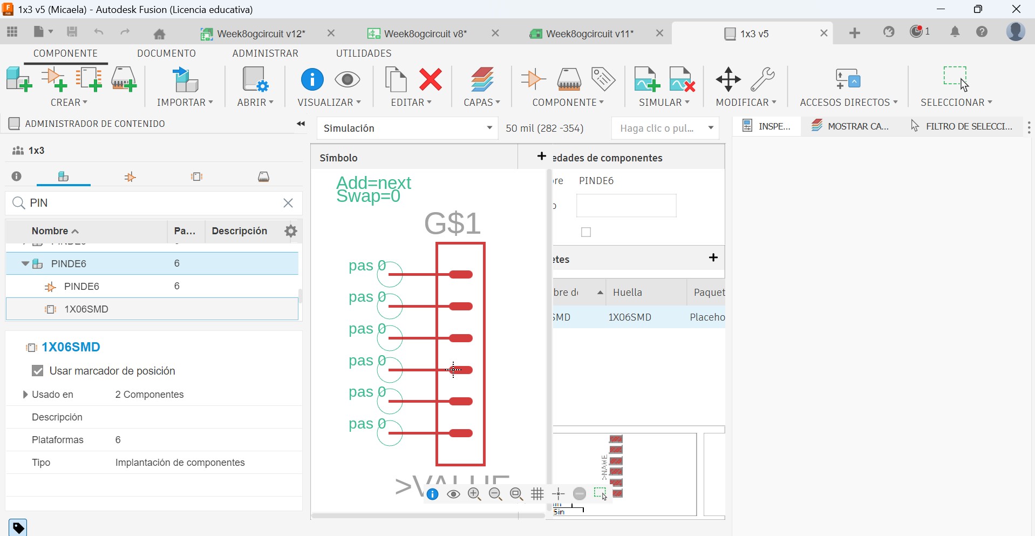1035x536 pixels.
Task: Open the File menu icon
Action: [x=43, y=32]
